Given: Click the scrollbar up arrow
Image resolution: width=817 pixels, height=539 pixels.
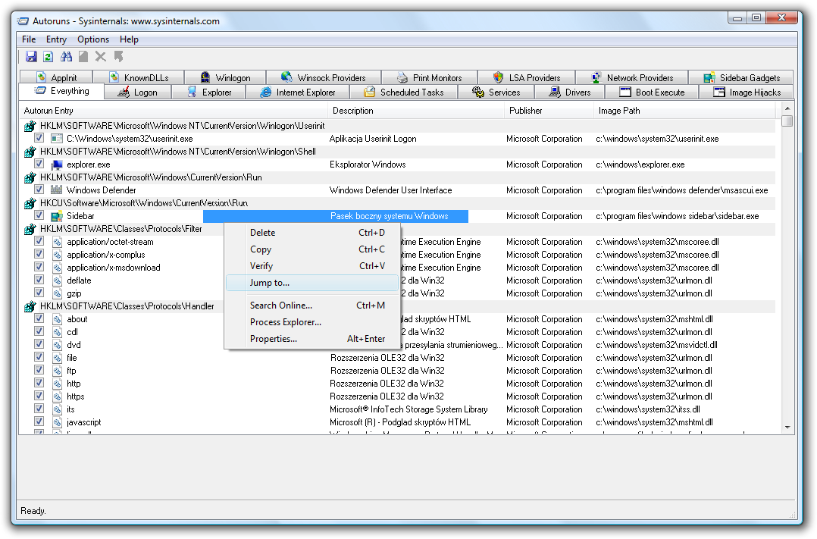Looking at the screenshot, I should tap(787, 108).
